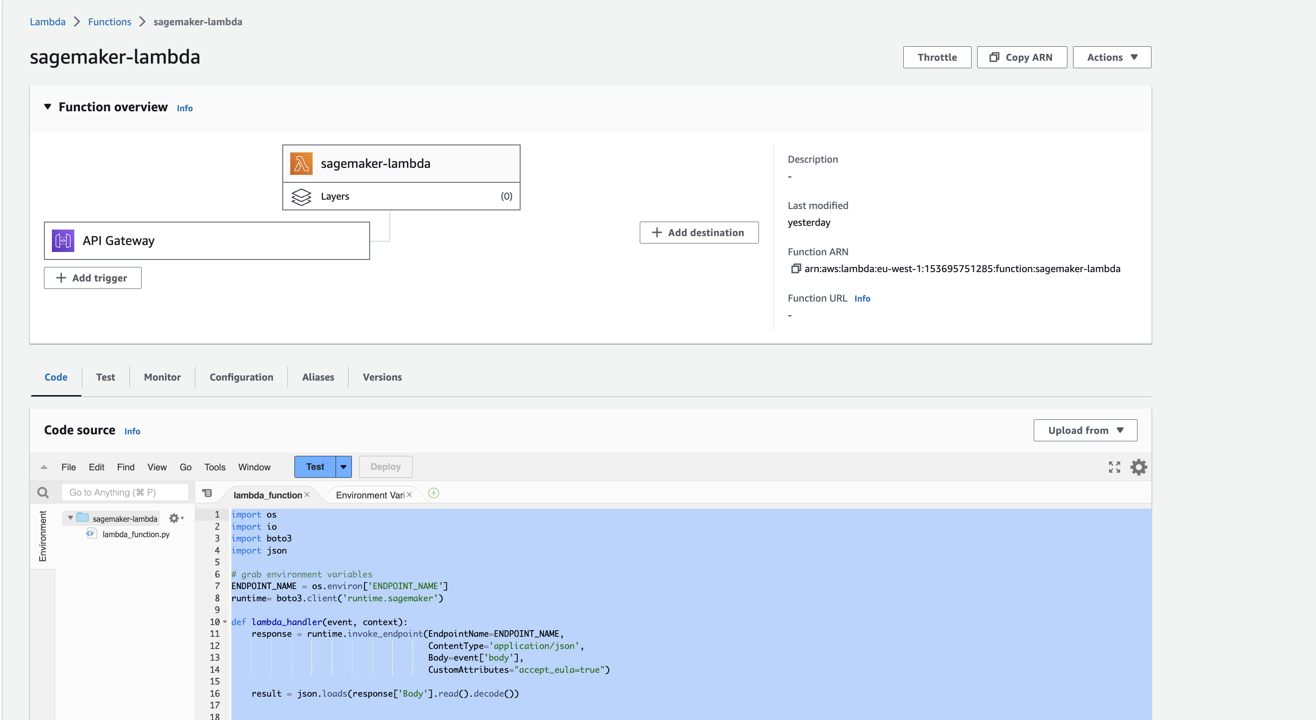Click line number 7 in gutter
1316x720 pixels.
[217, 586]
